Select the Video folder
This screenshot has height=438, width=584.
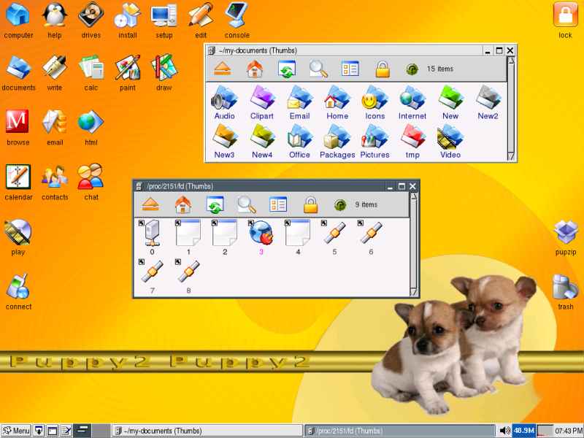[x=450, y=141]
